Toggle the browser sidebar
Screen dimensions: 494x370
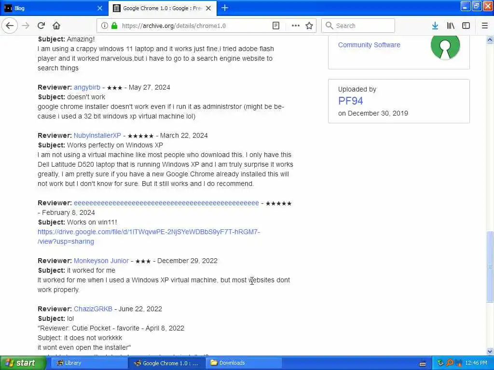tap(466, 26)
